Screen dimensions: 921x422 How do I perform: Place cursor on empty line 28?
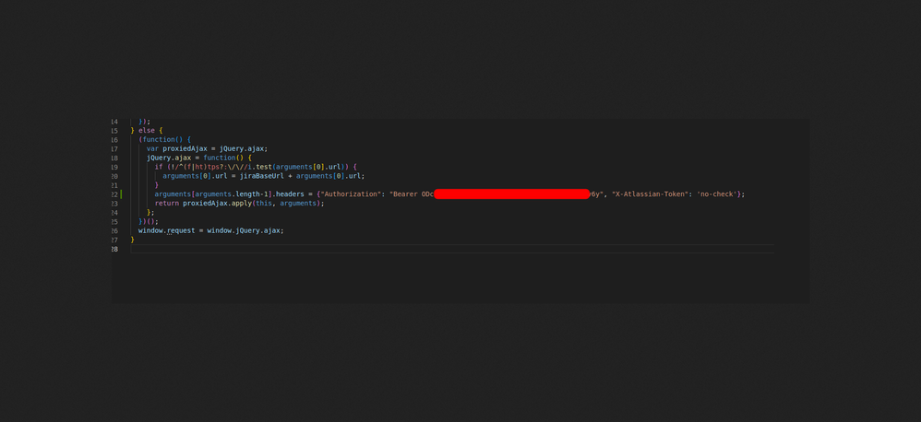tap(452, 249)
